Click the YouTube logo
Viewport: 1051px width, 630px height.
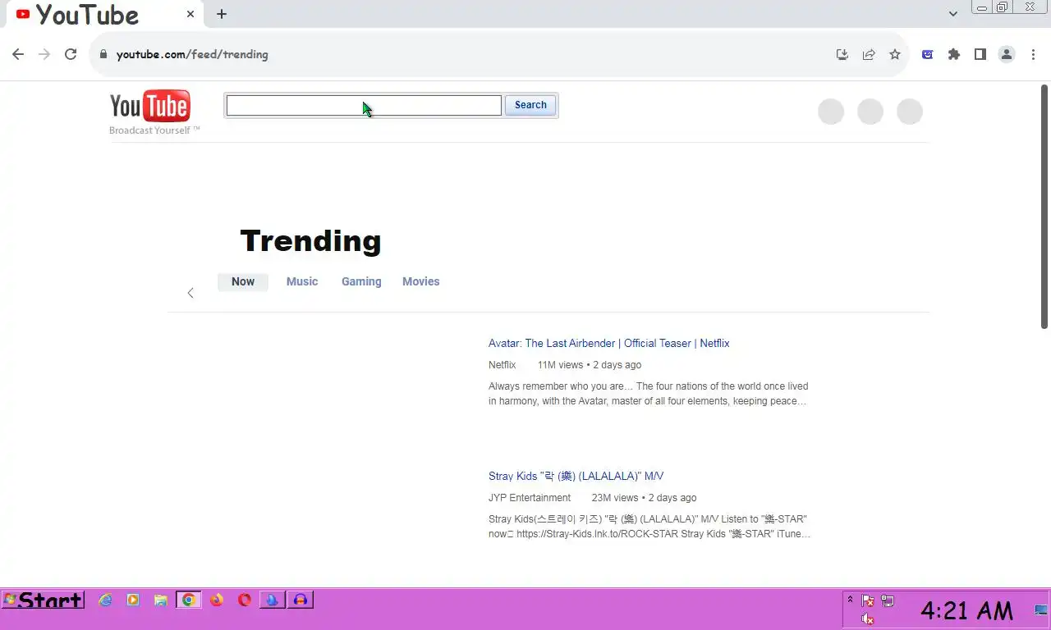(x=150, y=107)
